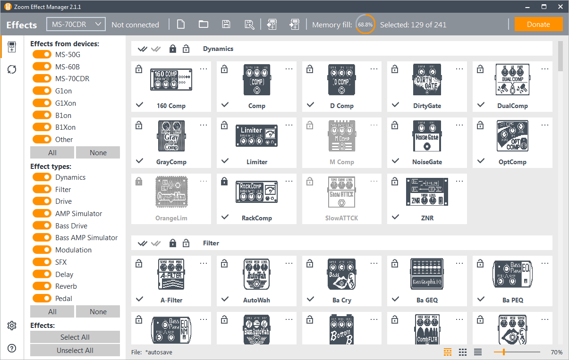Click the vertical scrollbar thumb
The width and height of the screenshot is (569, 360).
tap(561, 56)
